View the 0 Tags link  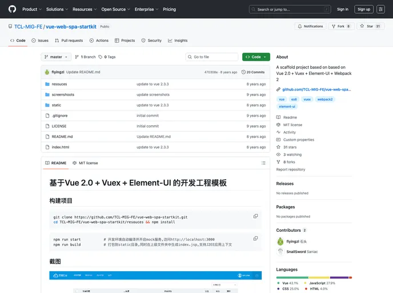(107, 57)
